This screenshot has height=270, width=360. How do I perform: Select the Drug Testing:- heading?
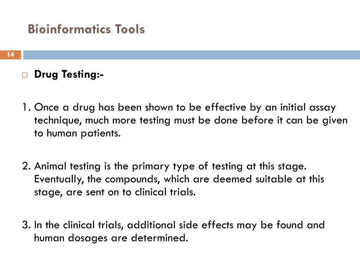pos(69,75)
